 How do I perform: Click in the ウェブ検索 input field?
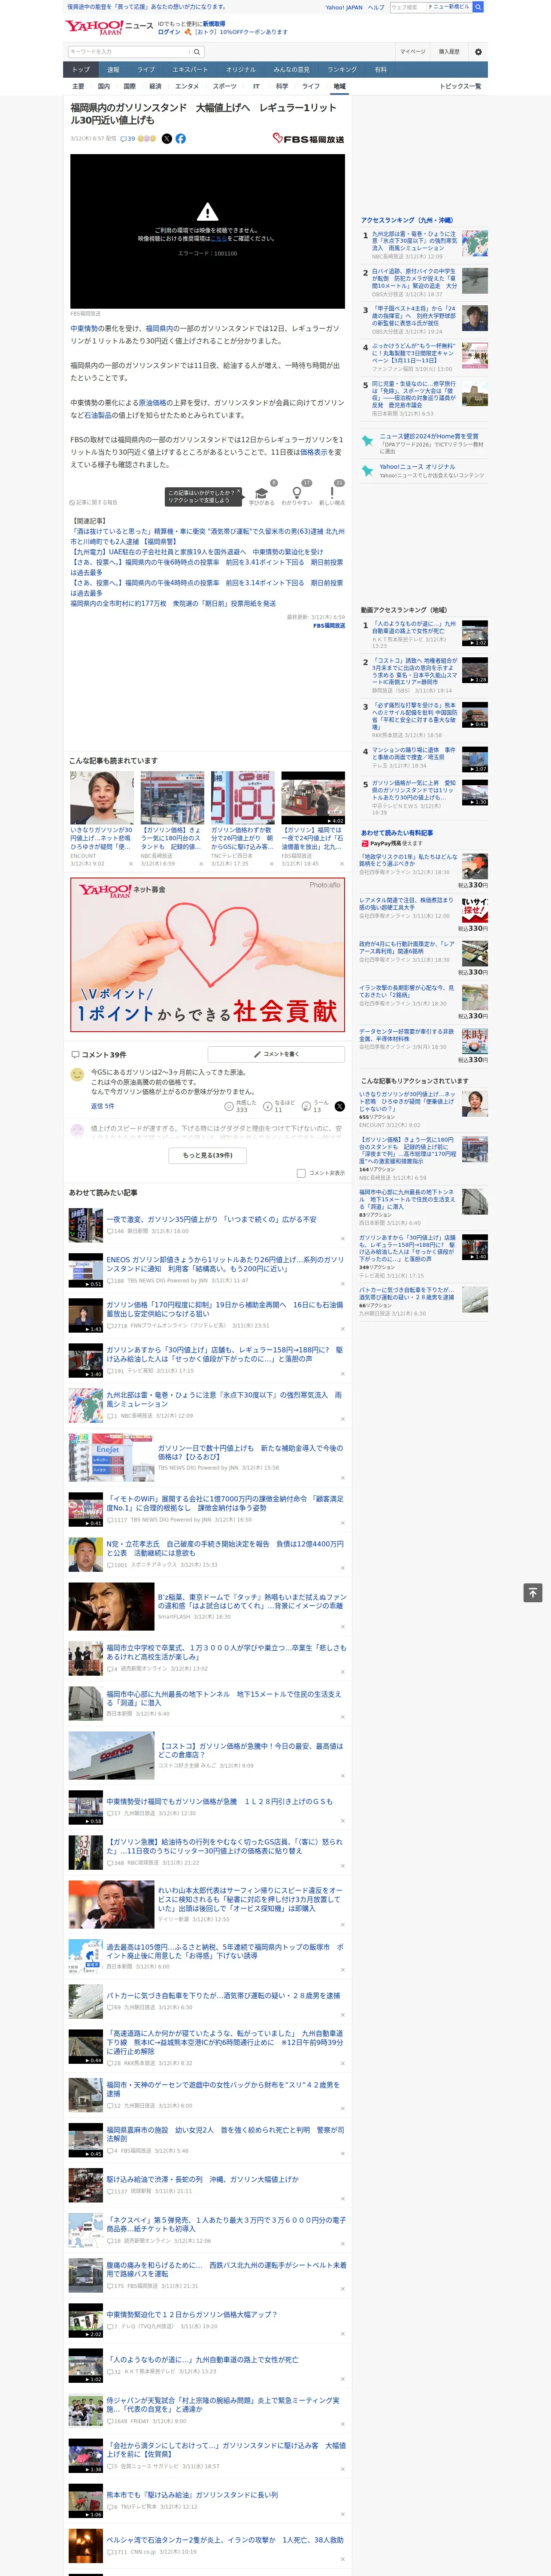[x=408, y=7]
